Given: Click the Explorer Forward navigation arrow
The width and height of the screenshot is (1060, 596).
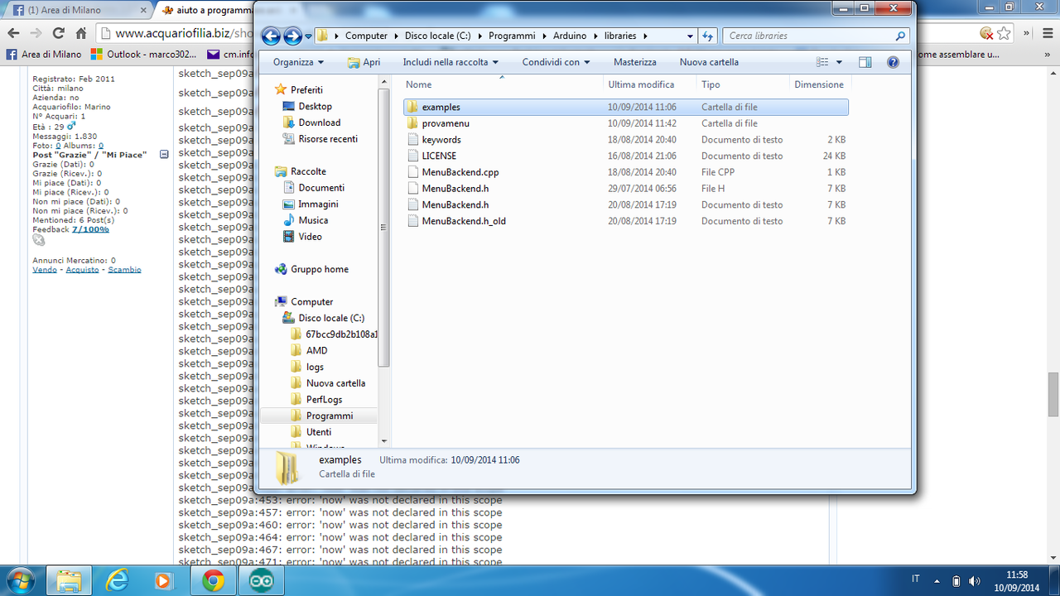Looking at the screenshot, I should click(292, 36).
